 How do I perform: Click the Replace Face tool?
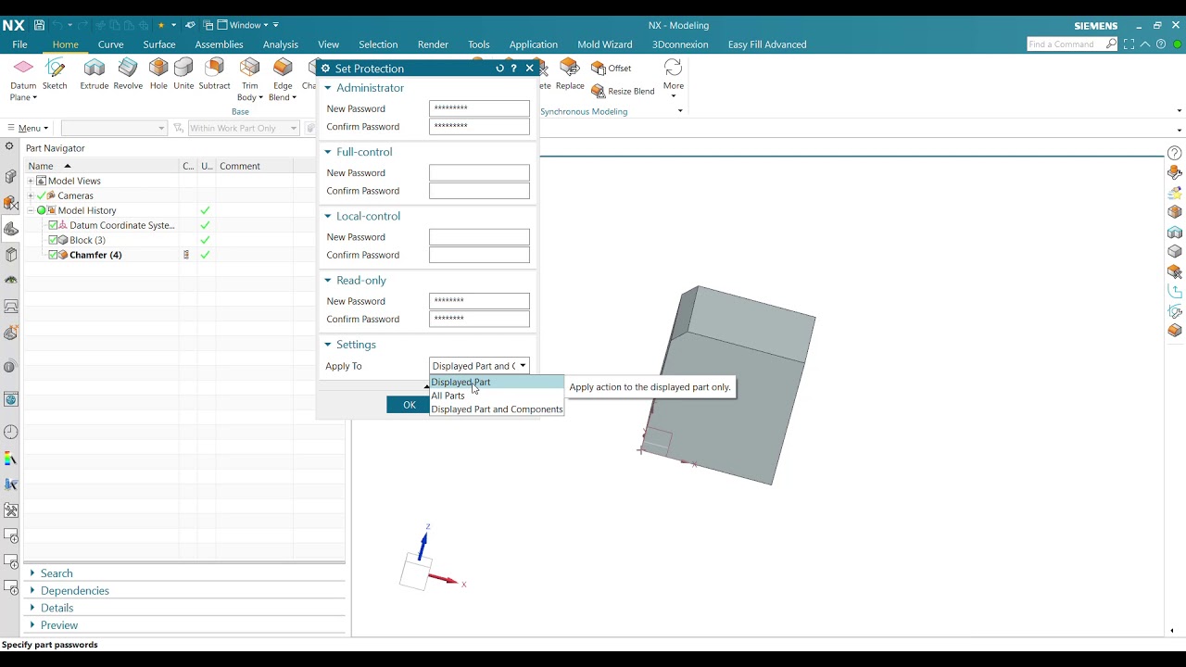pyautogui.click(x=570, y=73)
